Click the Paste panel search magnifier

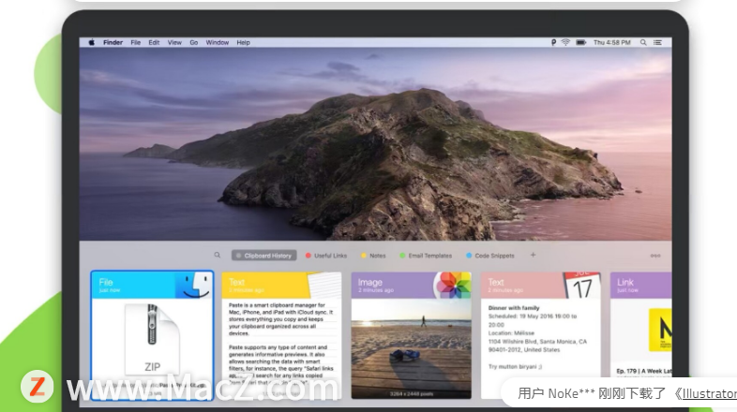coord(218,255)
